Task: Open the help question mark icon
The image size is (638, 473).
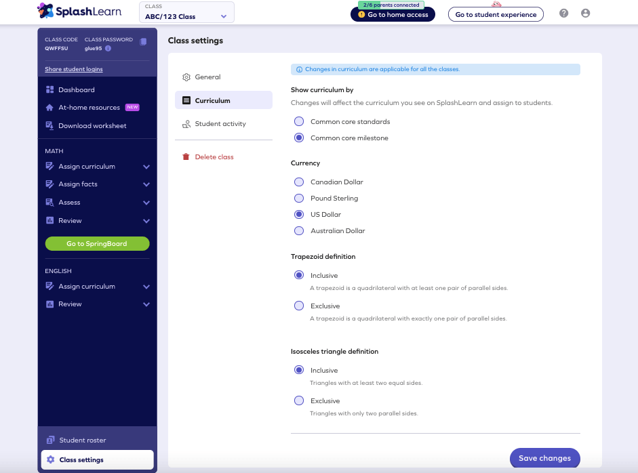Action: 563,12
